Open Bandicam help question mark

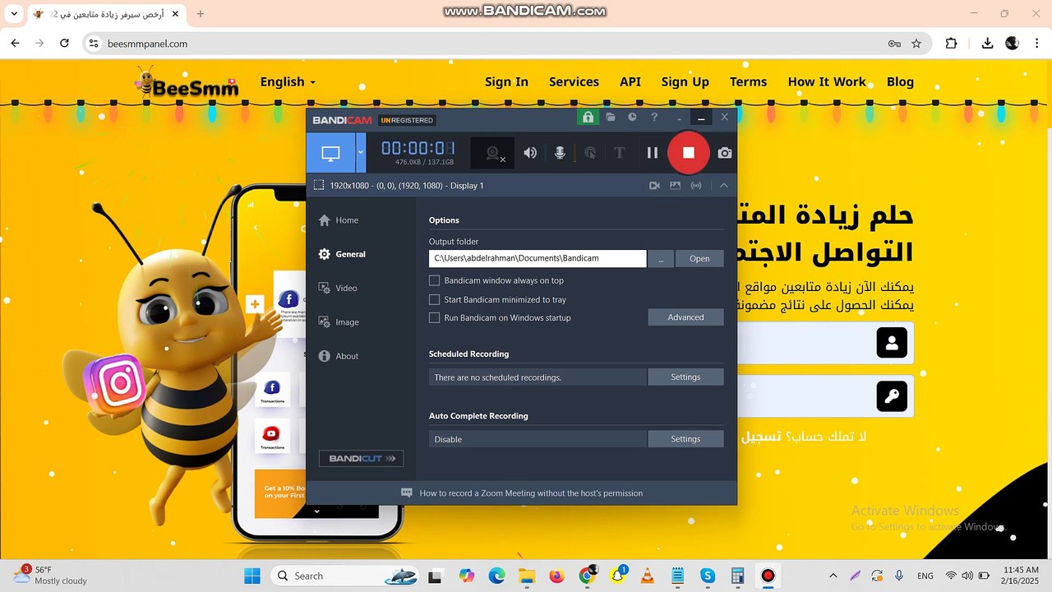(654, 118)
